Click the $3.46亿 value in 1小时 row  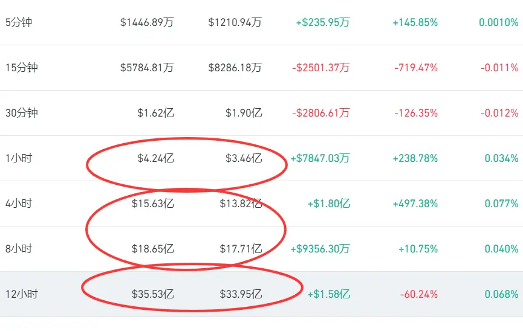pyautogui.click(x=244, y=158)
